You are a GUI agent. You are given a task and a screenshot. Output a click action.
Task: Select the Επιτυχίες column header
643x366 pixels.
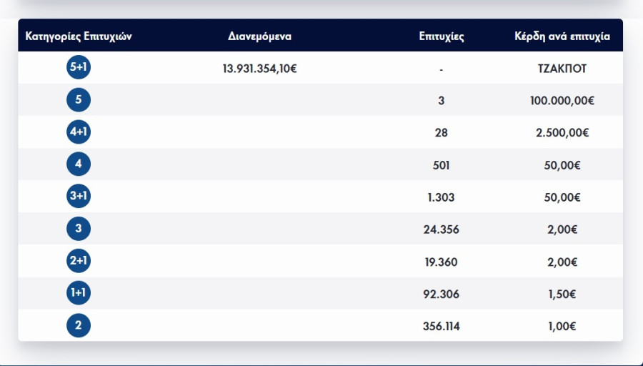(442, 36)
